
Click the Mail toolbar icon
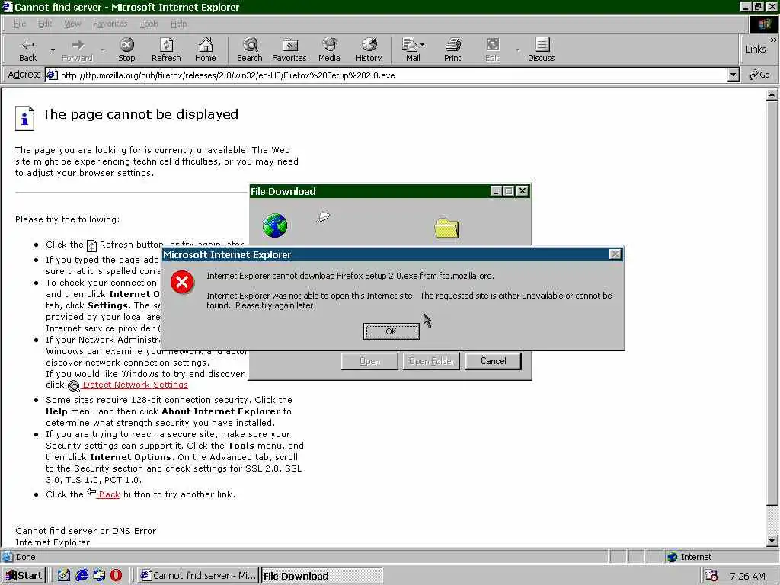pyautogui.click(x=411, y=50)
